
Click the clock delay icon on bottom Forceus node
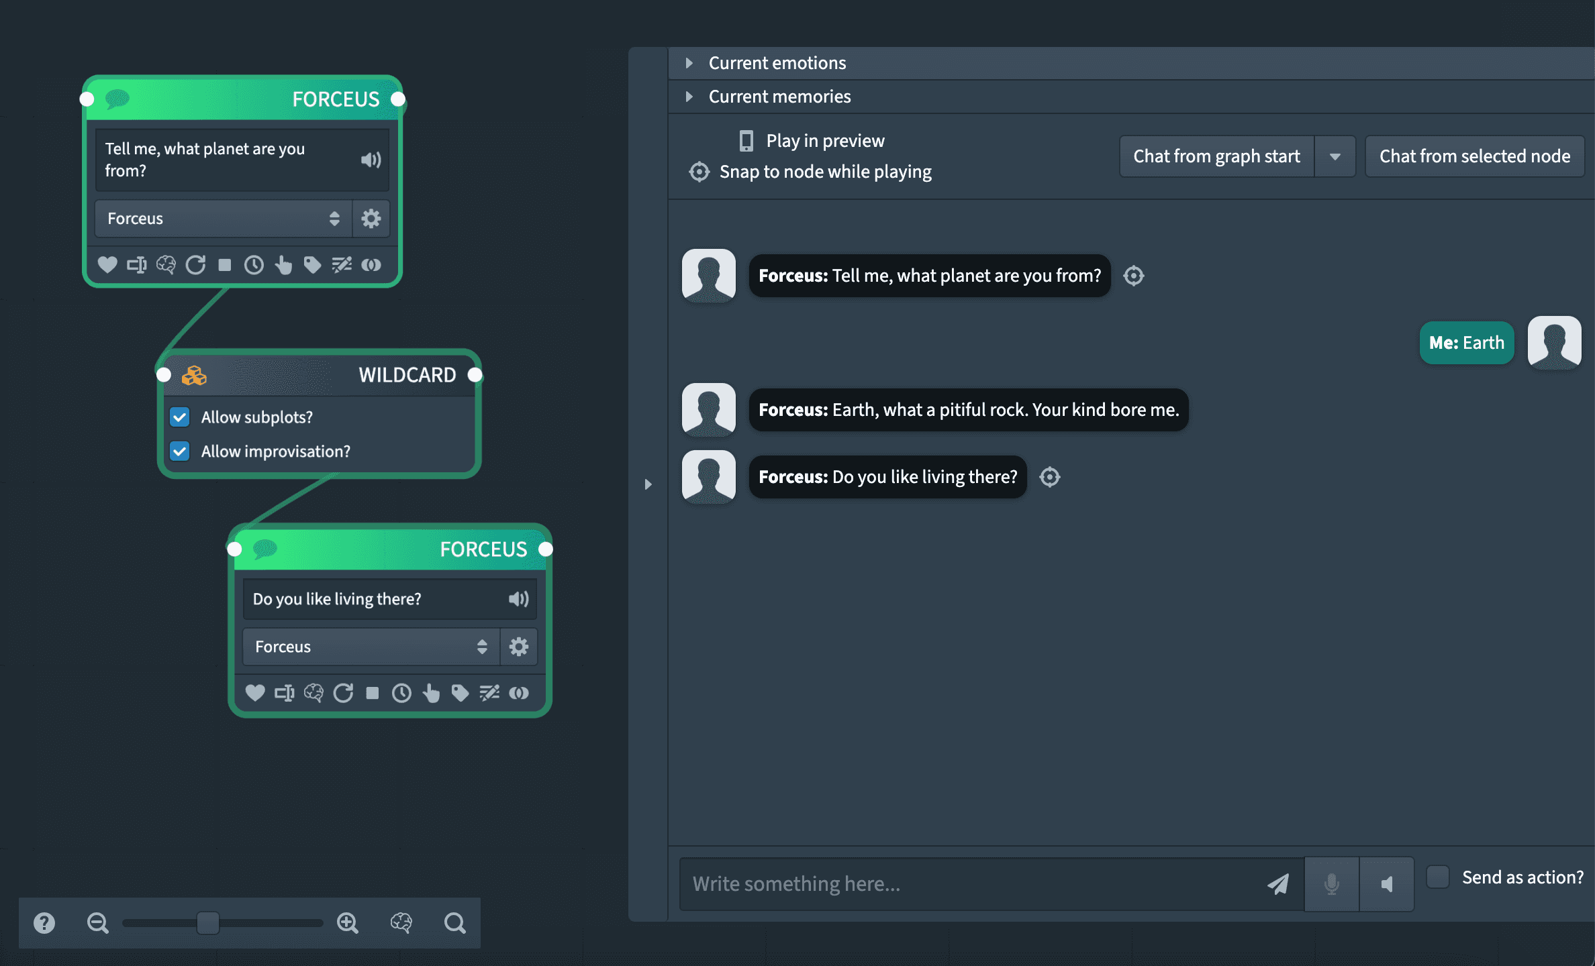[x=401, y=692]
